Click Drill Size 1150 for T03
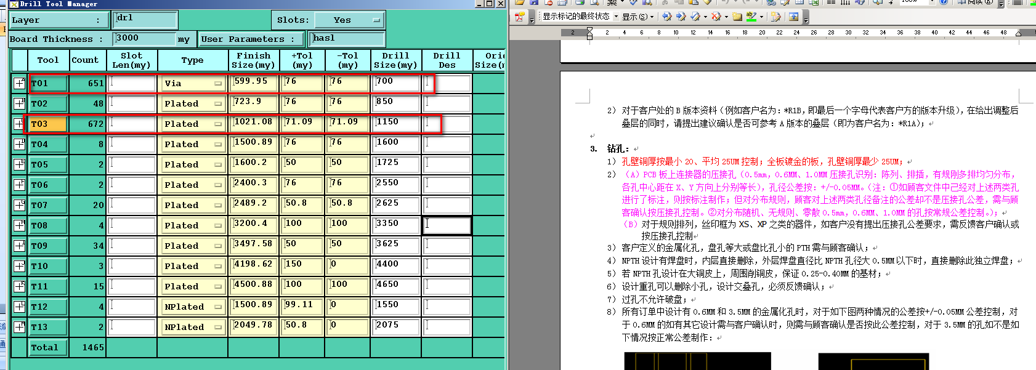This screenshot has width=1036, height=370. (x=396, y=124)
